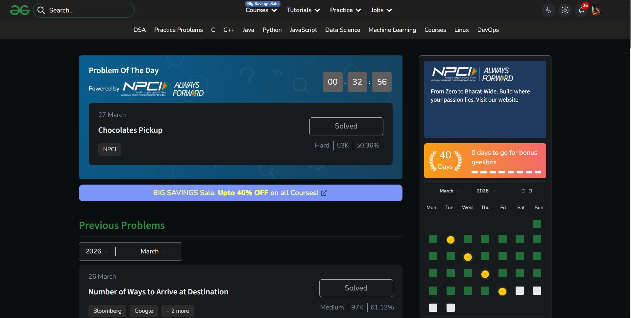Image resolution: width=631 pixels, height=318 pixels.
Task: Open Practice Problems in the topic bar
Action: (179, 30)
